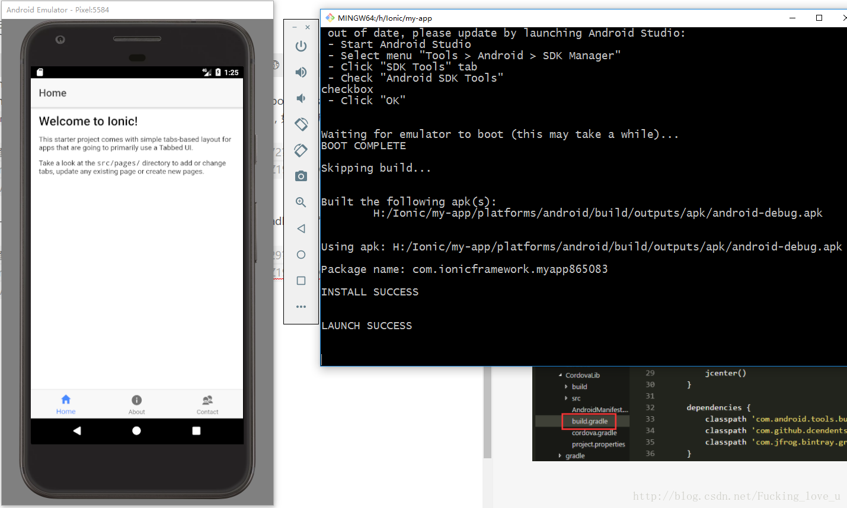Click 'LAUNCH SUCCESS' line in terminal
This screenshot has width=847, height=508.
(366, 326)
